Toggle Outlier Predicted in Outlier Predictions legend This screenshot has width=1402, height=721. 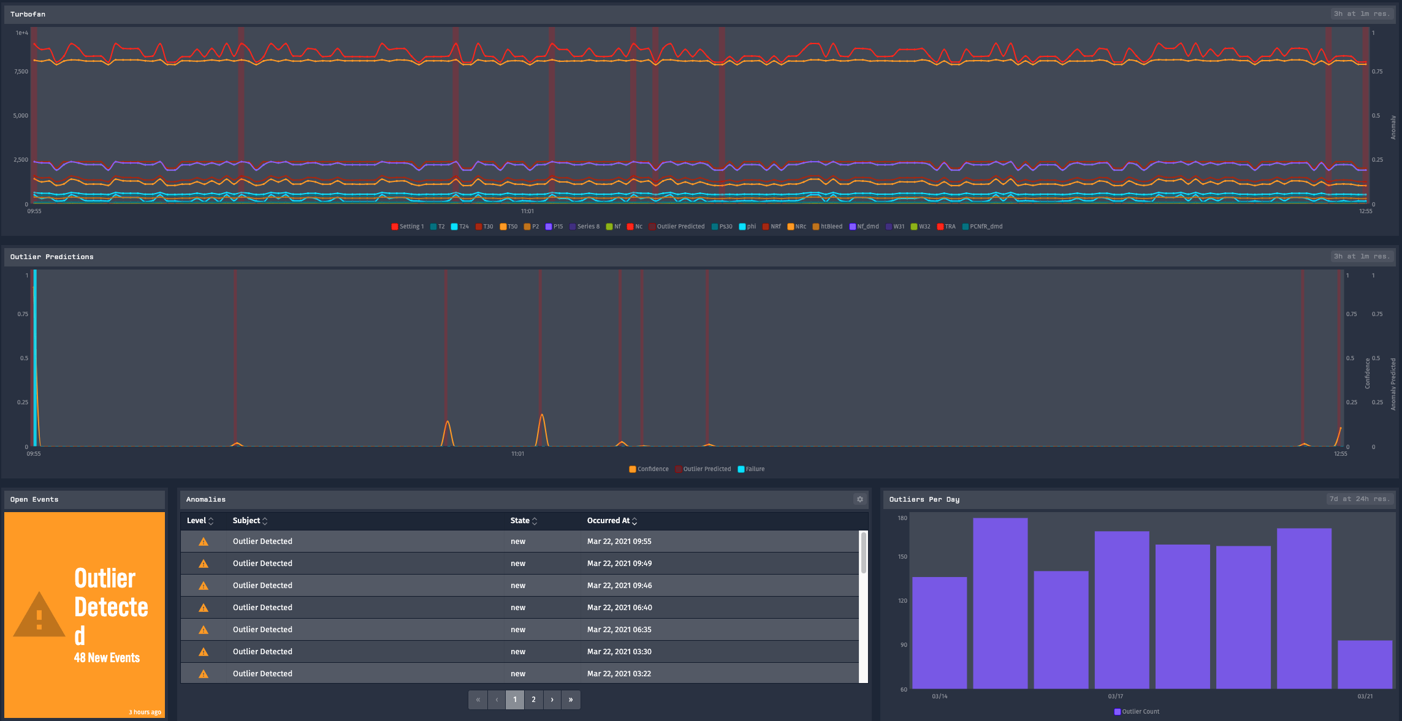703,469
